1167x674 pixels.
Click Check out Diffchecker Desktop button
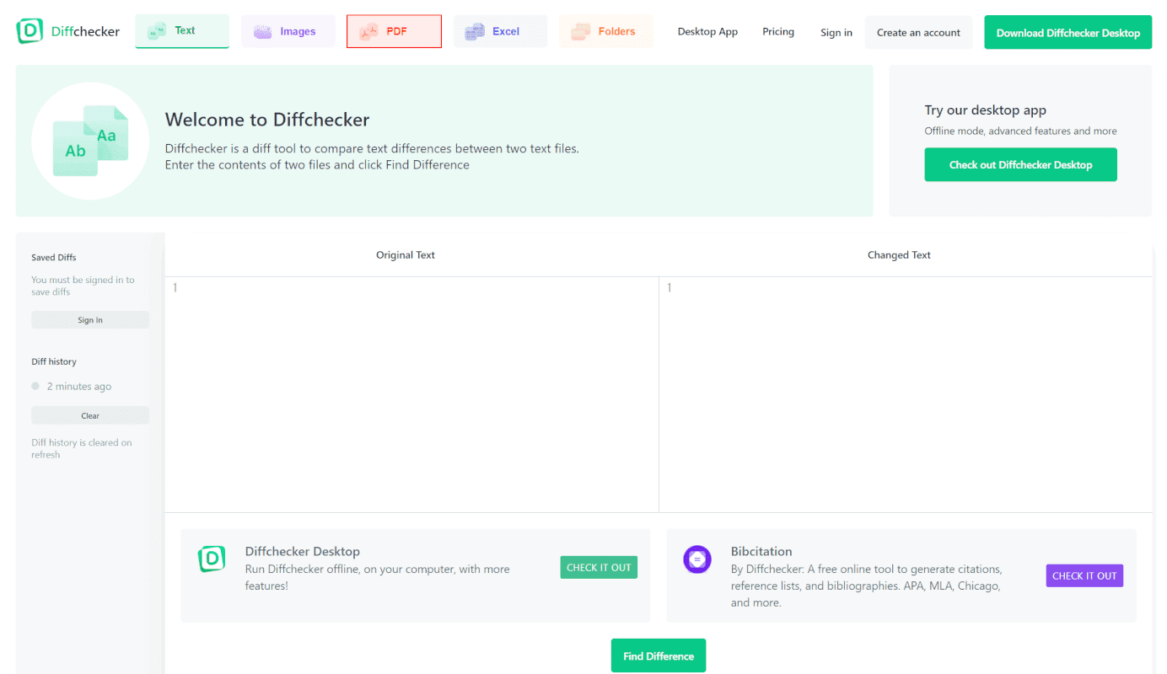pyautogui.click(x=1020, y=164)
